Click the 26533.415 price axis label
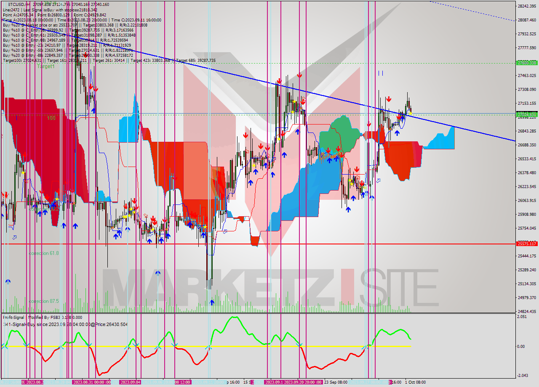 [527, 159]
